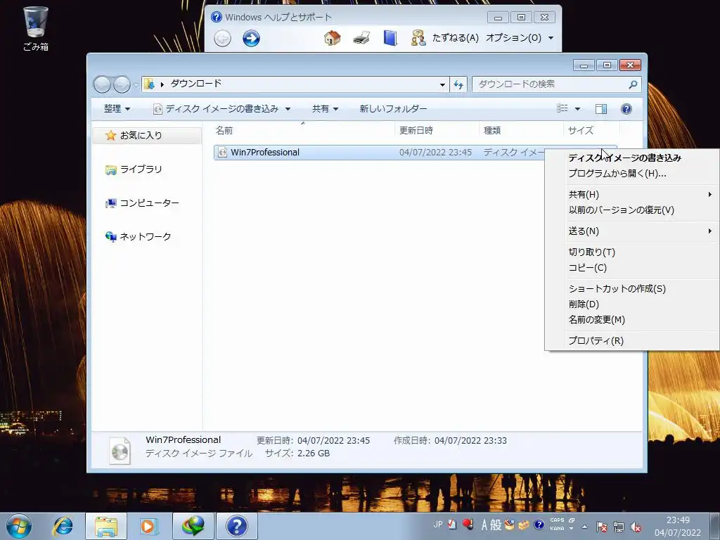Go forward in Windows Help and Support

pyautogui.click(x=251, y=38)
